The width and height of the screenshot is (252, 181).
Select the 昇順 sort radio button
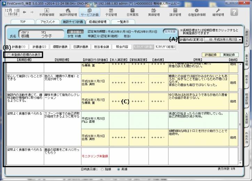tap(119, 169)
